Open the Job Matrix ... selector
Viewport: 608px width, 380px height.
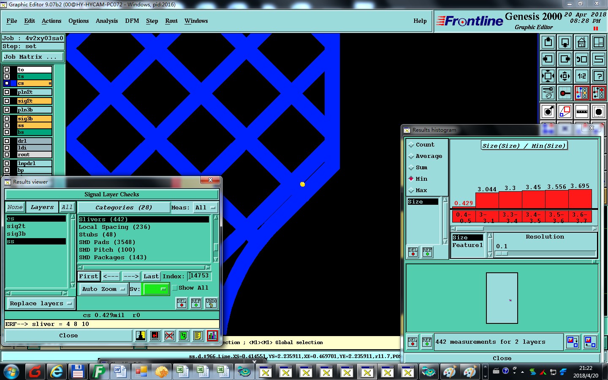click(33, 57)
